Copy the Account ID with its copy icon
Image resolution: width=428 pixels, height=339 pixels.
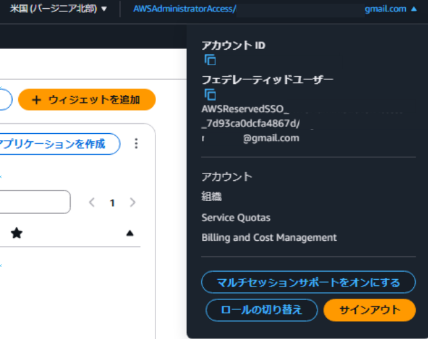point(210,60)
